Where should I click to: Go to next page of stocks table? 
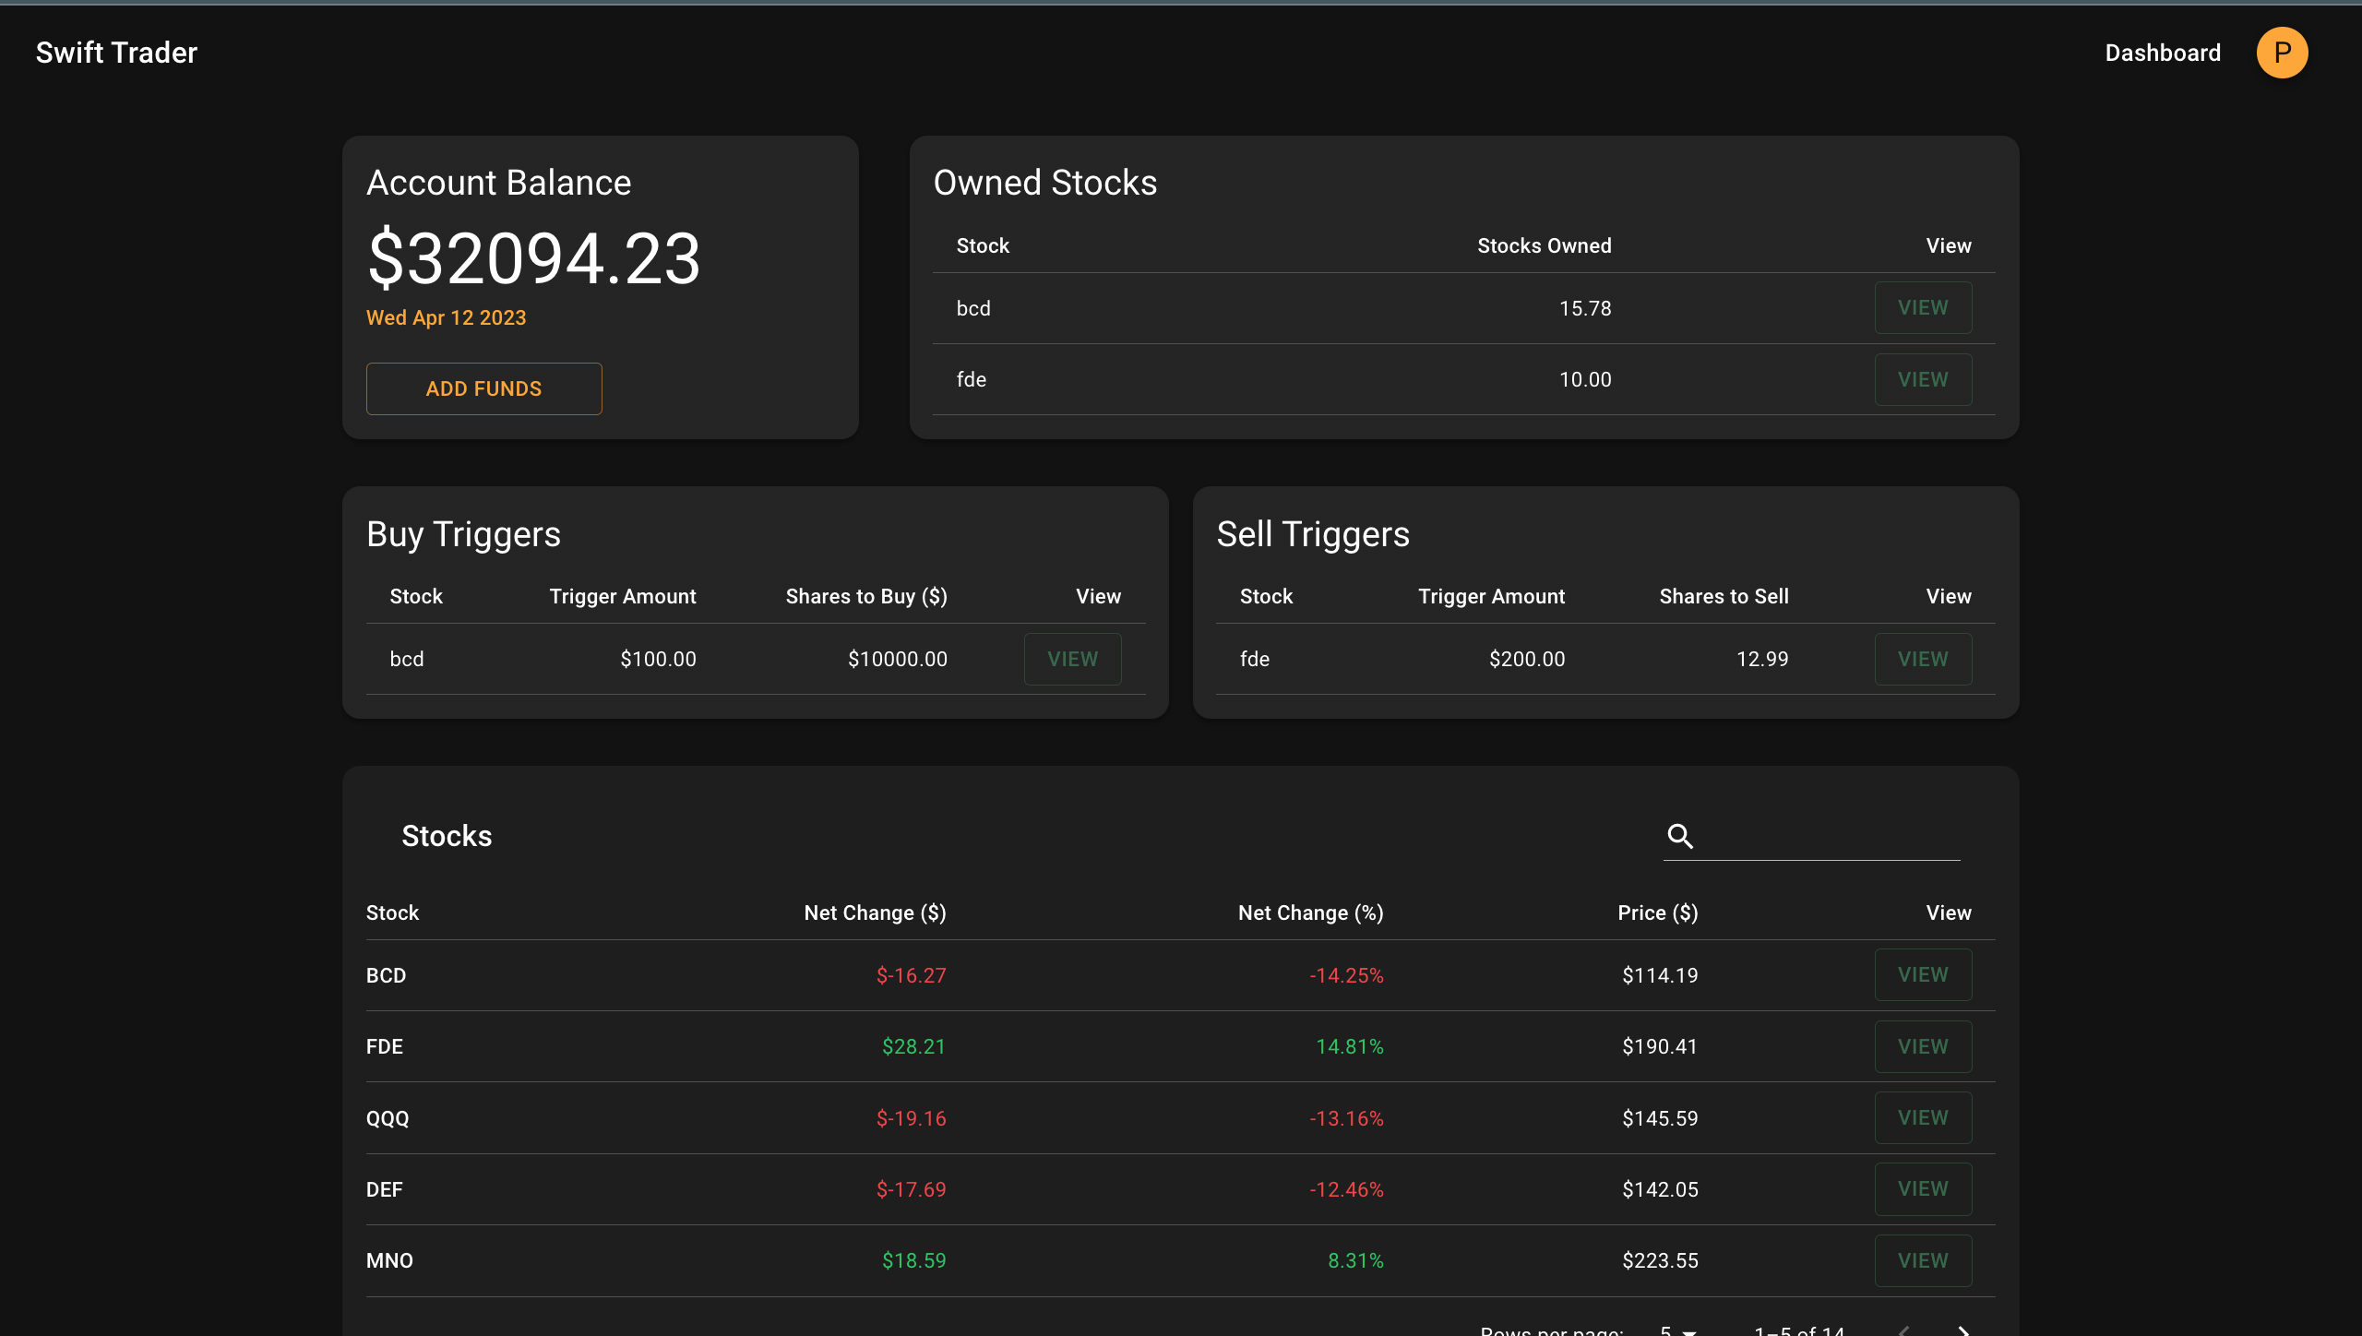click(1962, 1330)
